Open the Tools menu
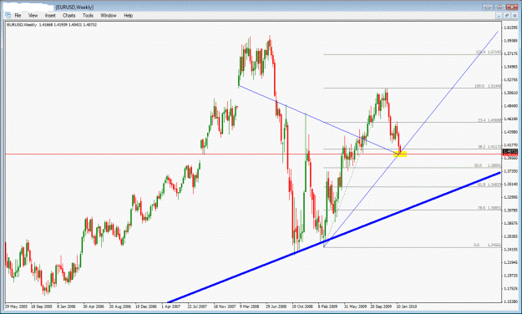 pyautogui.click(x=88, y=15)
